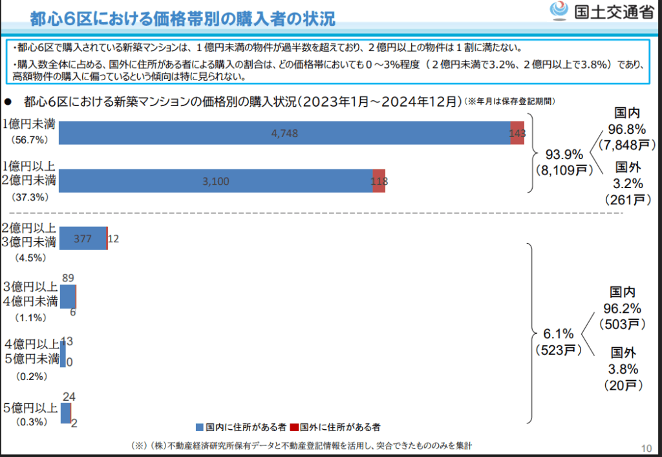Click the red bar segment labeled 143
662x457 pixels.
517,133
